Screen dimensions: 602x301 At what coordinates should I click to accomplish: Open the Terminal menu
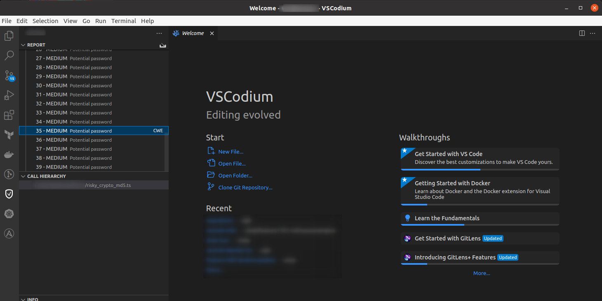[124, 21]
